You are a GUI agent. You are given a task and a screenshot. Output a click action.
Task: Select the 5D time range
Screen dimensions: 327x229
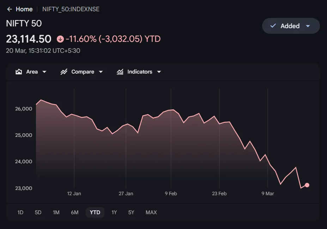38,212
